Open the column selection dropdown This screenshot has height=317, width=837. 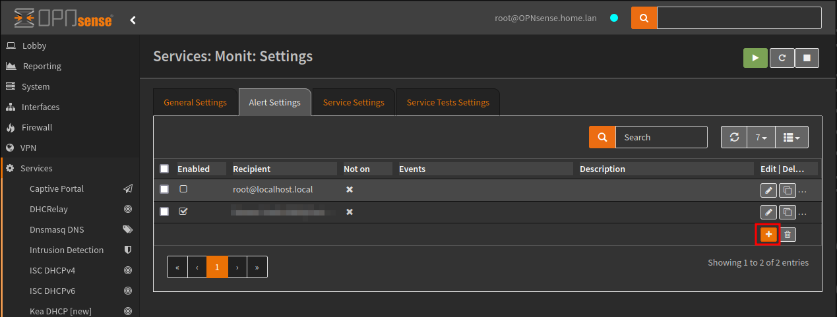click(791, 137)
